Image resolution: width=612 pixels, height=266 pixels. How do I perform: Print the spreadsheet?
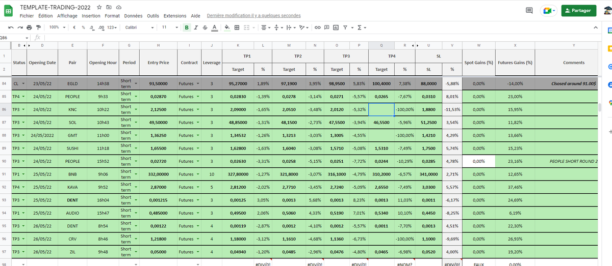point(30,27)
